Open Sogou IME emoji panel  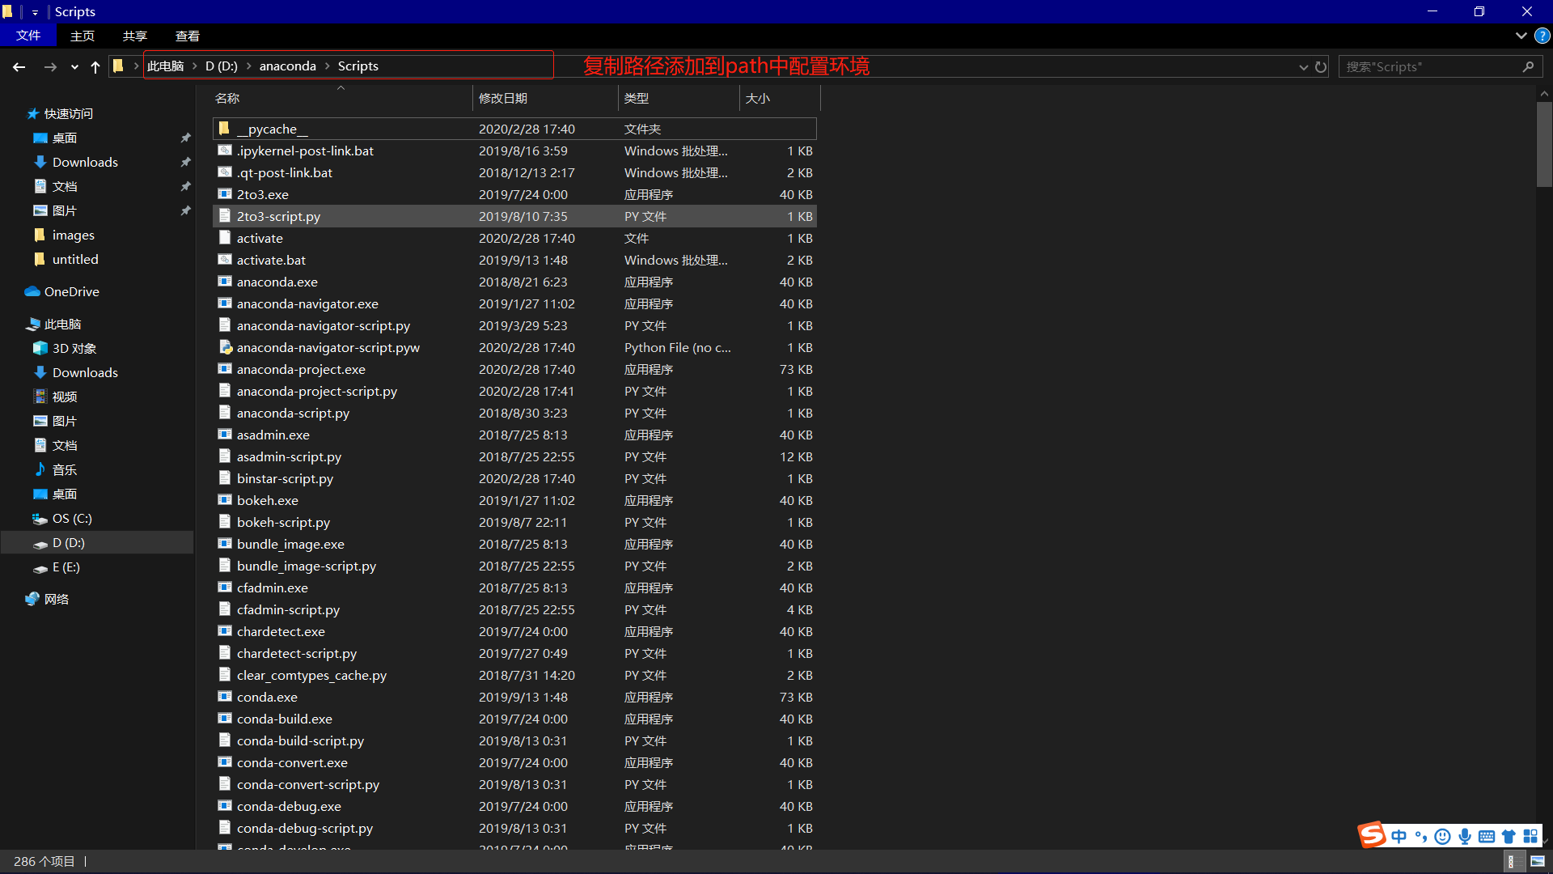(1442, 836)
